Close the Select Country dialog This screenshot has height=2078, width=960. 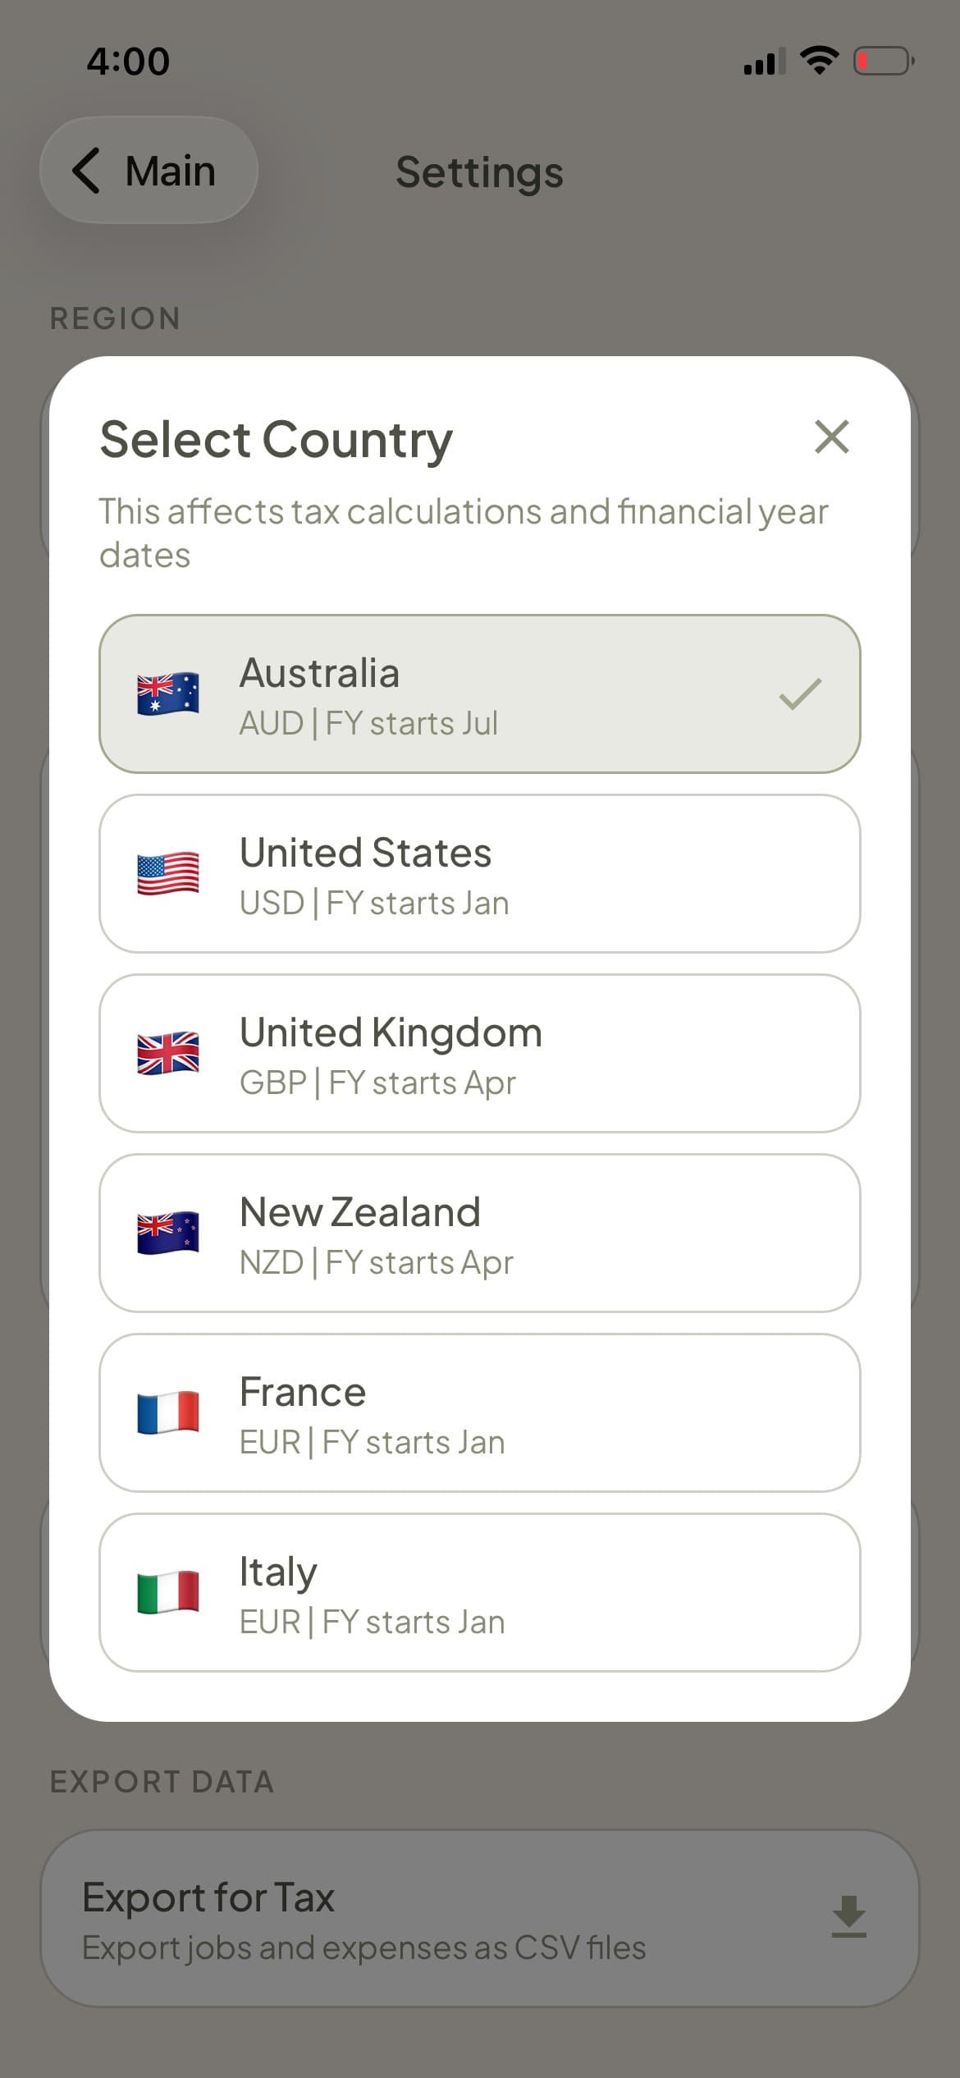tap(831, 437)
